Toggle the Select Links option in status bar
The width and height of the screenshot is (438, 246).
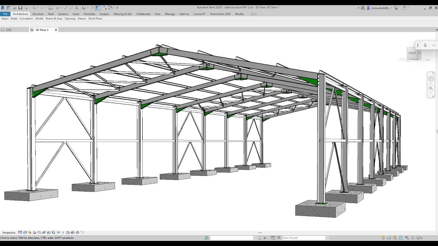383,238
